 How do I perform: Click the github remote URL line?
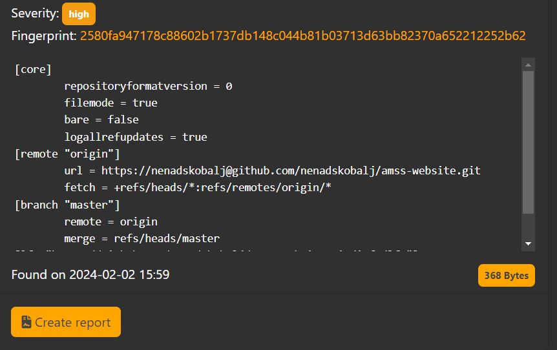[273, 170]
